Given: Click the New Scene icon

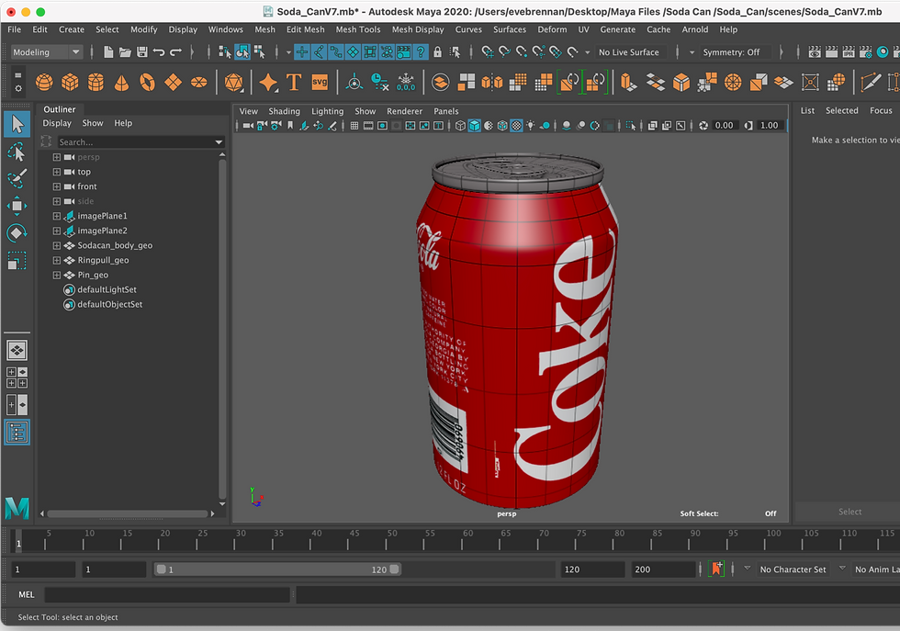Looking at the screenshot, I should click(108, 52).
